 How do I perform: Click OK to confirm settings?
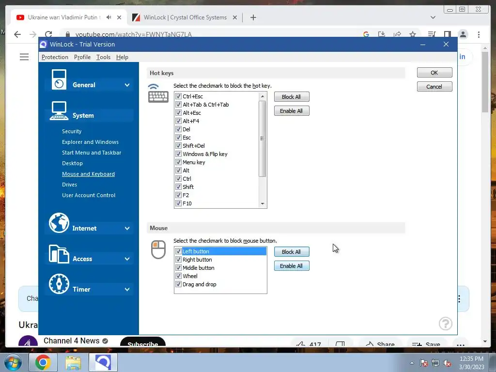click(x=434, y=73)
